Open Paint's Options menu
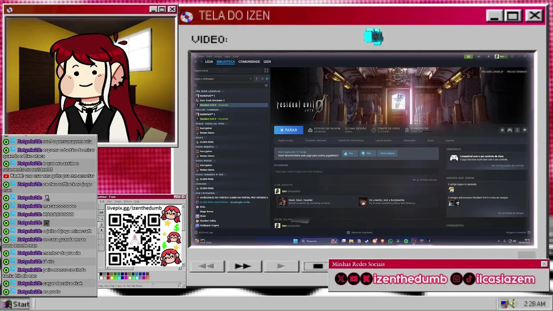This screenshot has height=311, width=553. (x=127, y=202)
